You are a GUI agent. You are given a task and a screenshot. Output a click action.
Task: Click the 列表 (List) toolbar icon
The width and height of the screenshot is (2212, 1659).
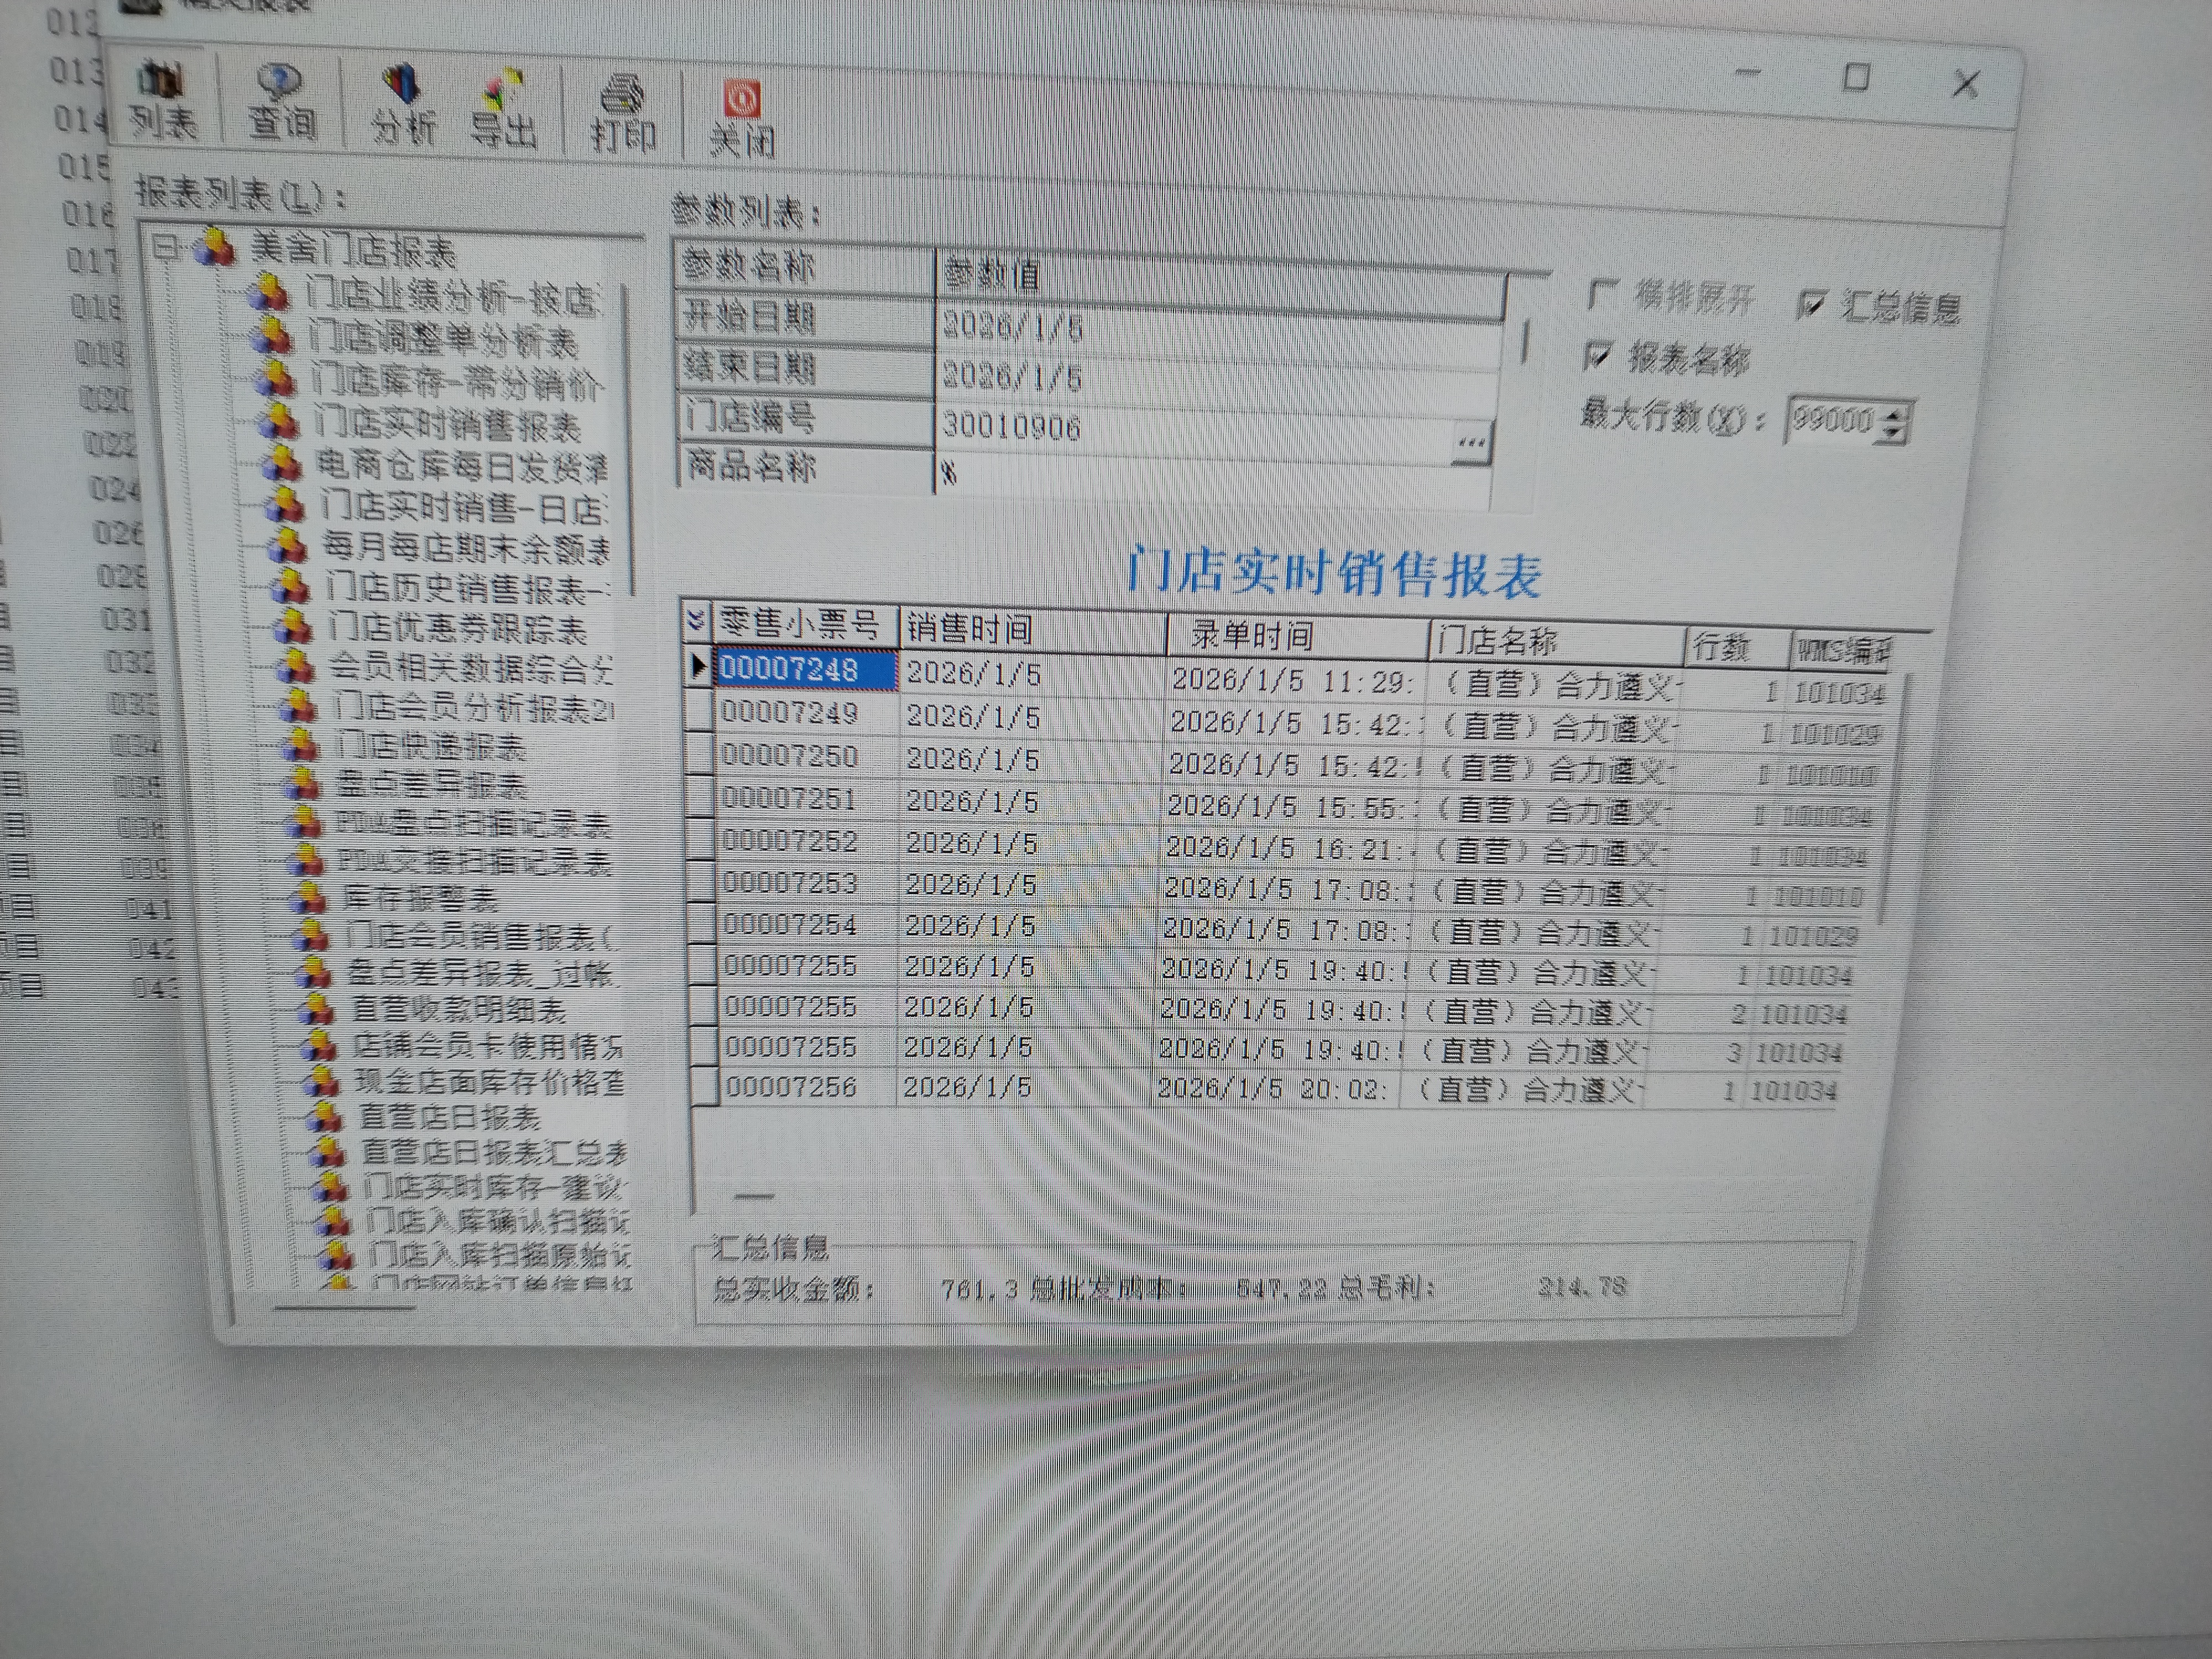(162, 100)
